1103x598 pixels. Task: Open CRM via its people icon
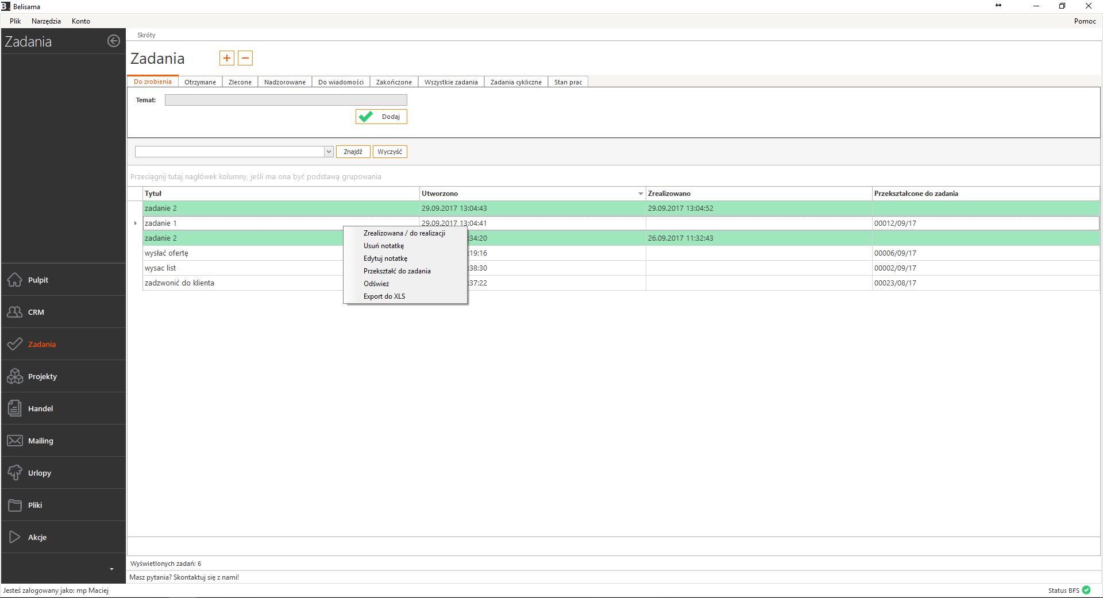tap(15, 312)
